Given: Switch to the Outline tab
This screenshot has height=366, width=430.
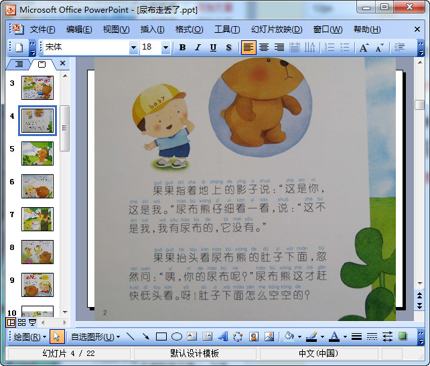Looking at the screenshot, I should click(19, 64).
